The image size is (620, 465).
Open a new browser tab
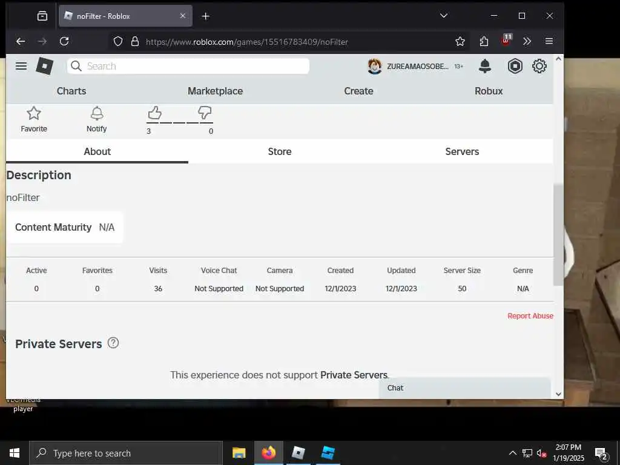click(206, 16)
